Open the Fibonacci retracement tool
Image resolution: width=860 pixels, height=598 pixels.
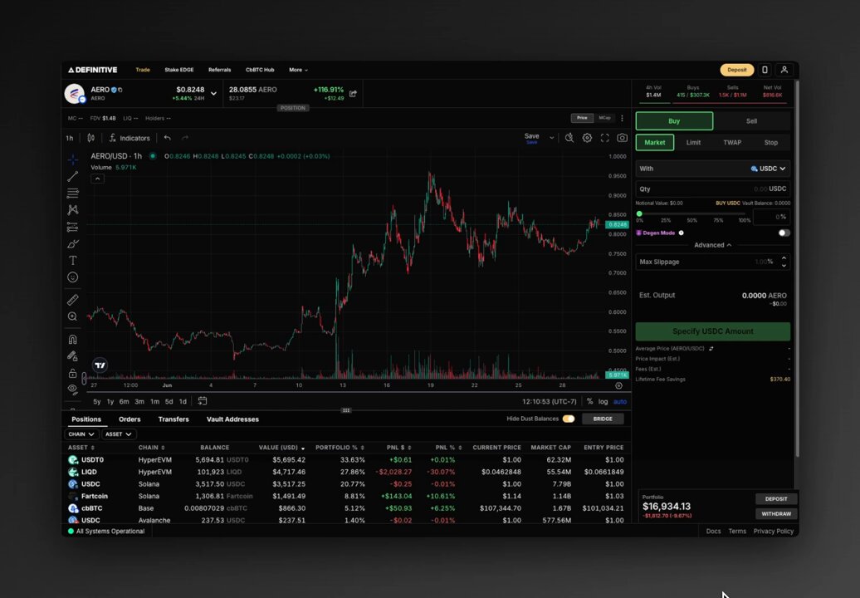(x=72, y=194)
